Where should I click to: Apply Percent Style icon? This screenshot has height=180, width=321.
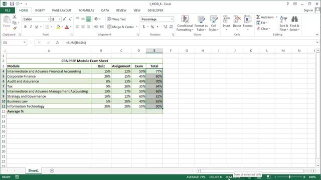coord(152,26)
